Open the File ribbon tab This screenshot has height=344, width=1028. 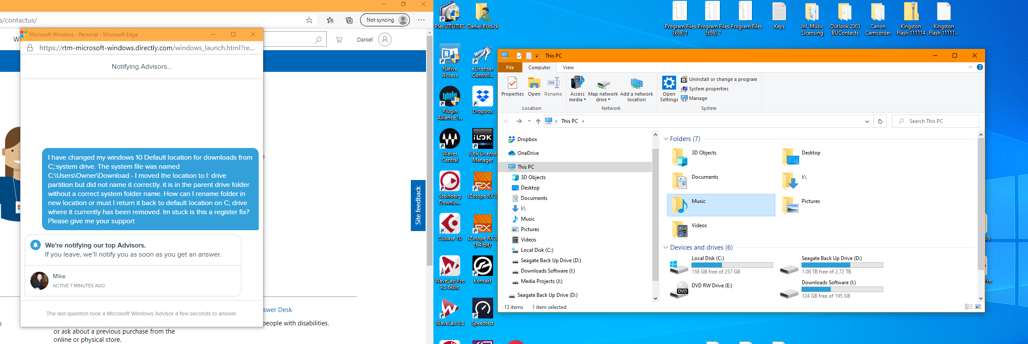[510, 68]
